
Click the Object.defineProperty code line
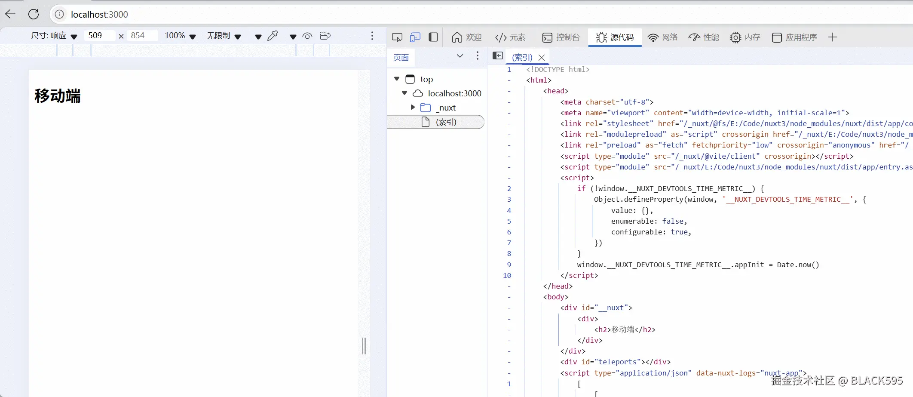pos(730,199)
